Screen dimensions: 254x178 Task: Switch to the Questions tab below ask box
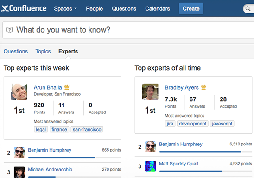[x=16, y=51]
